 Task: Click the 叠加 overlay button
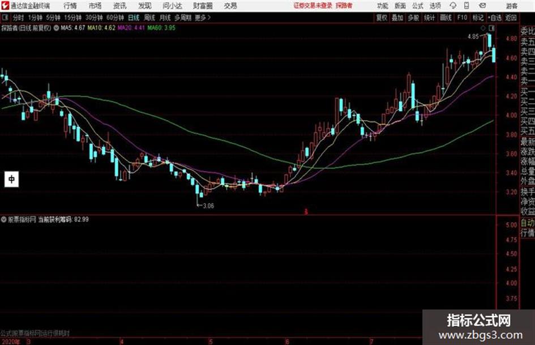pos(397,18)
